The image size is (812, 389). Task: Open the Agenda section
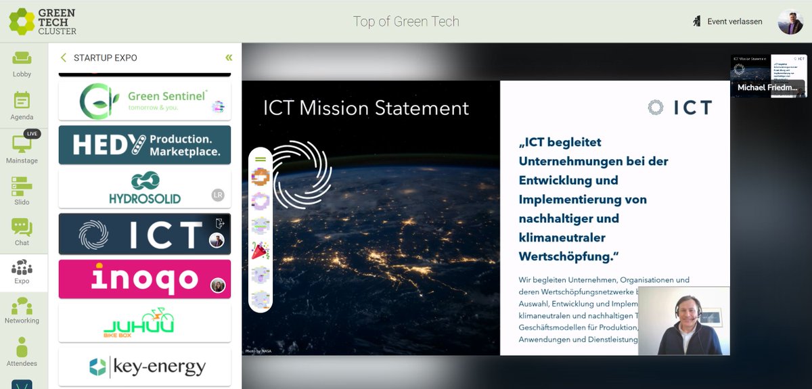(22, 106)
